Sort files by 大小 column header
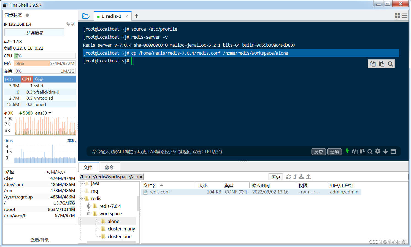 [x=209, y=185]
